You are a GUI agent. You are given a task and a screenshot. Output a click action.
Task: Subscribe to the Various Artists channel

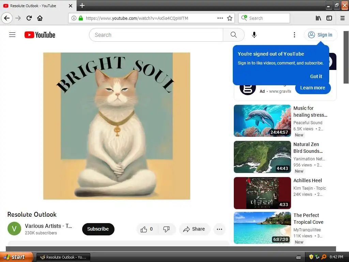(x=98, y=229)
